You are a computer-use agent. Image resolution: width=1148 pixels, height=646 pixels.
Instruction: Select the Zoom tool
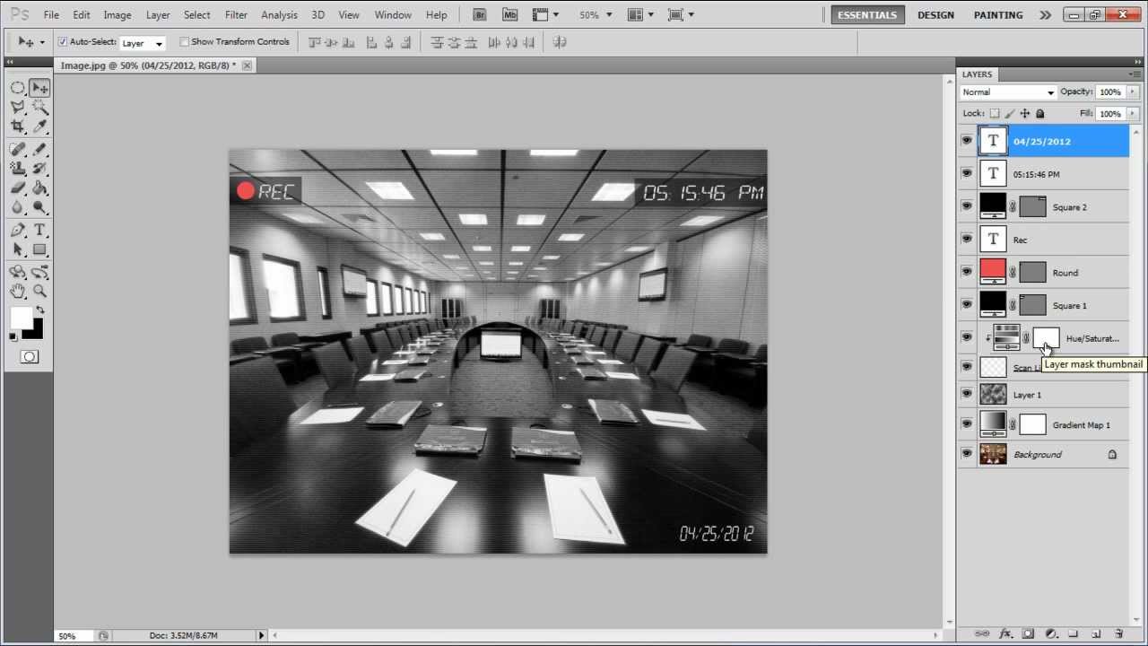[x=39, y=292]
